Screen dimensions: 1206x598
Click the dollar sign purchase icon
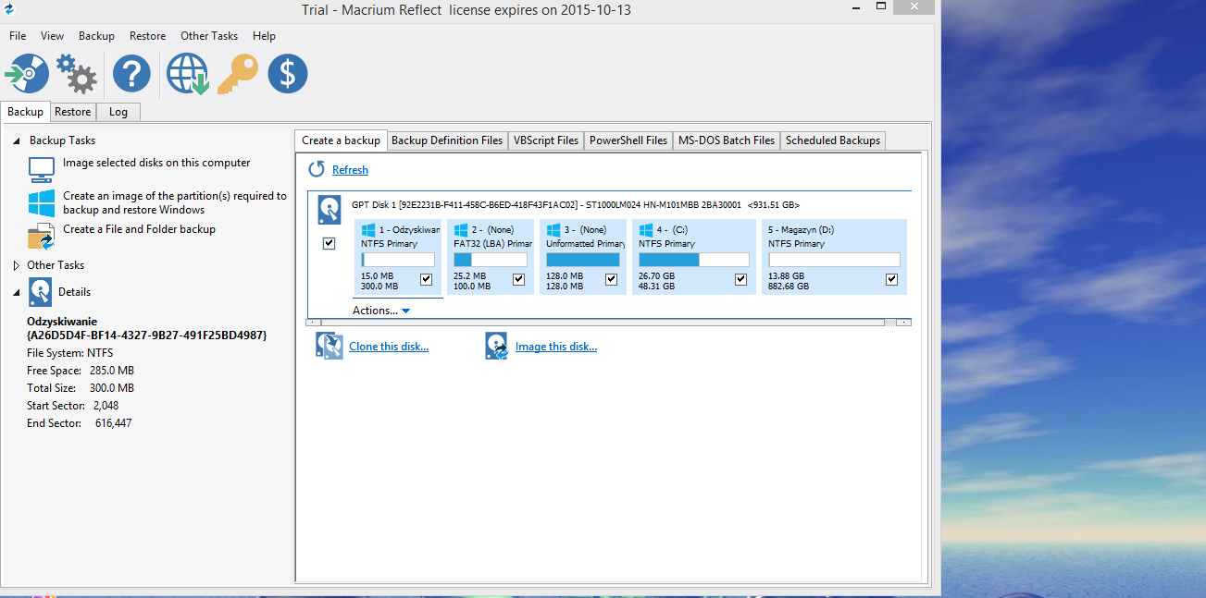coord(287,74)
